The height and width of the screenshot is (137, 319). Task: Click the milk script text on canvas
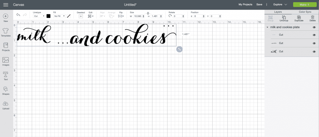pos(34,35)
